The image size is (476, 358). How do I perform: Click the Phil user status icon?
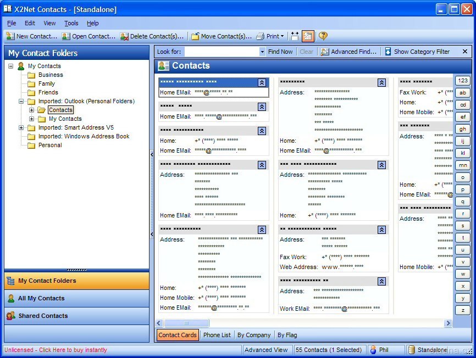click(373, 350)
